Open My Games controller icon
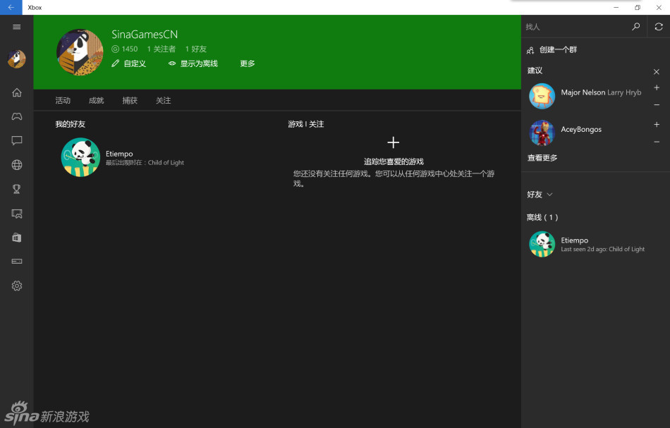The height and width of the screenshot is (428, 670). coord(17,116)
